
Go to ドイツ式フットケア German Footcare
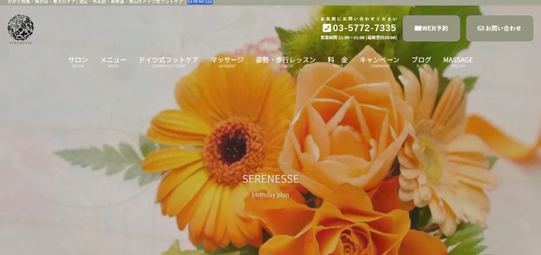tap(168, 62)
